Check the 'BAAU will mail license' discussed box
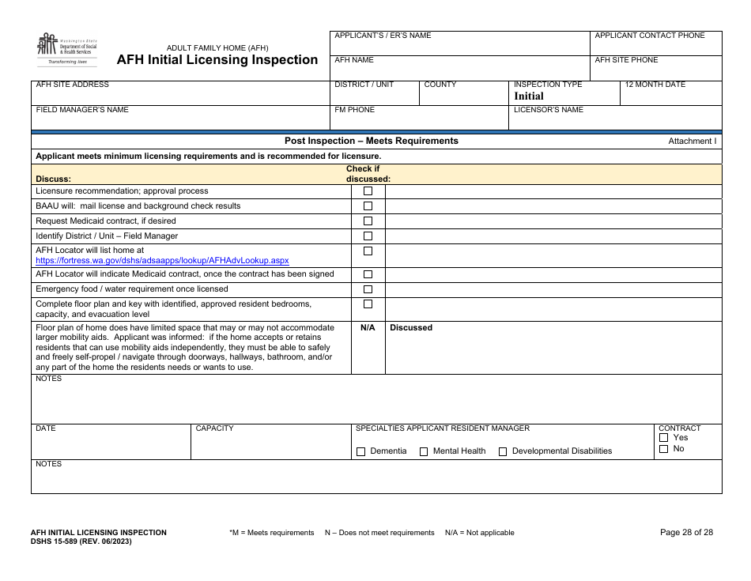 [367, 206]
